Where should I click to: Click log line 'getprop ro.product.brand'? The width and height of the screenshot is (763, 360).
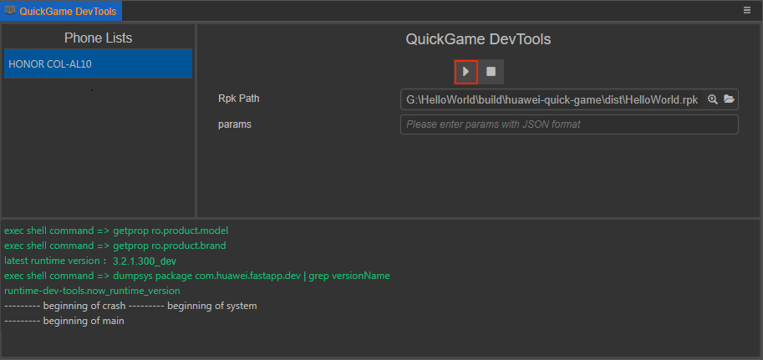[114, 246]
